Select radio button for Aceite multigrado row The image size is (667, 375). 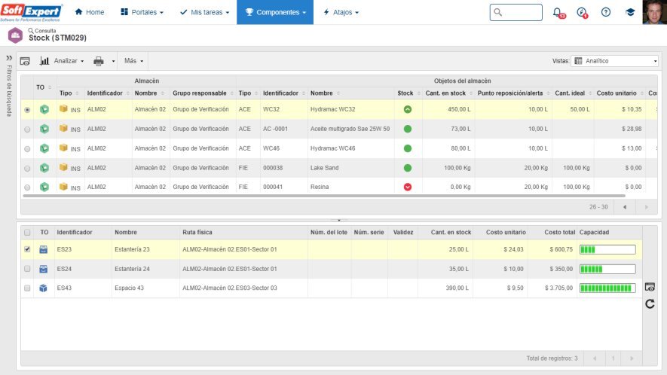28,130
